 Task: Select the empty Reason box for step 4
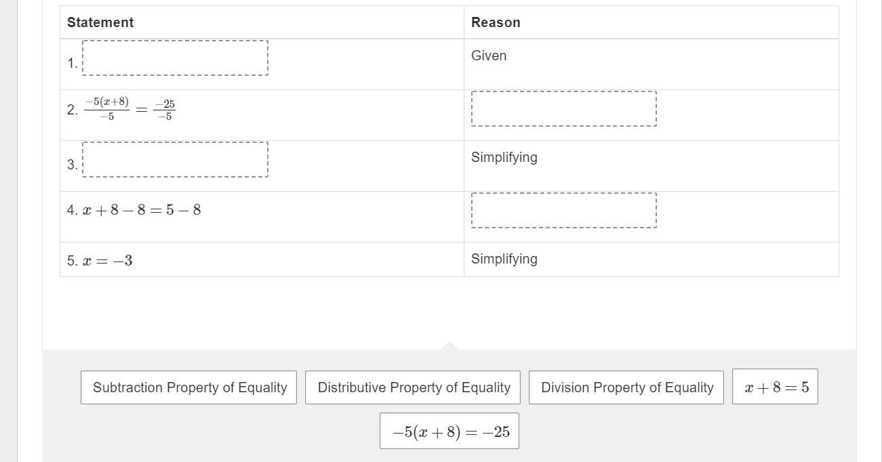coord(563,210)
